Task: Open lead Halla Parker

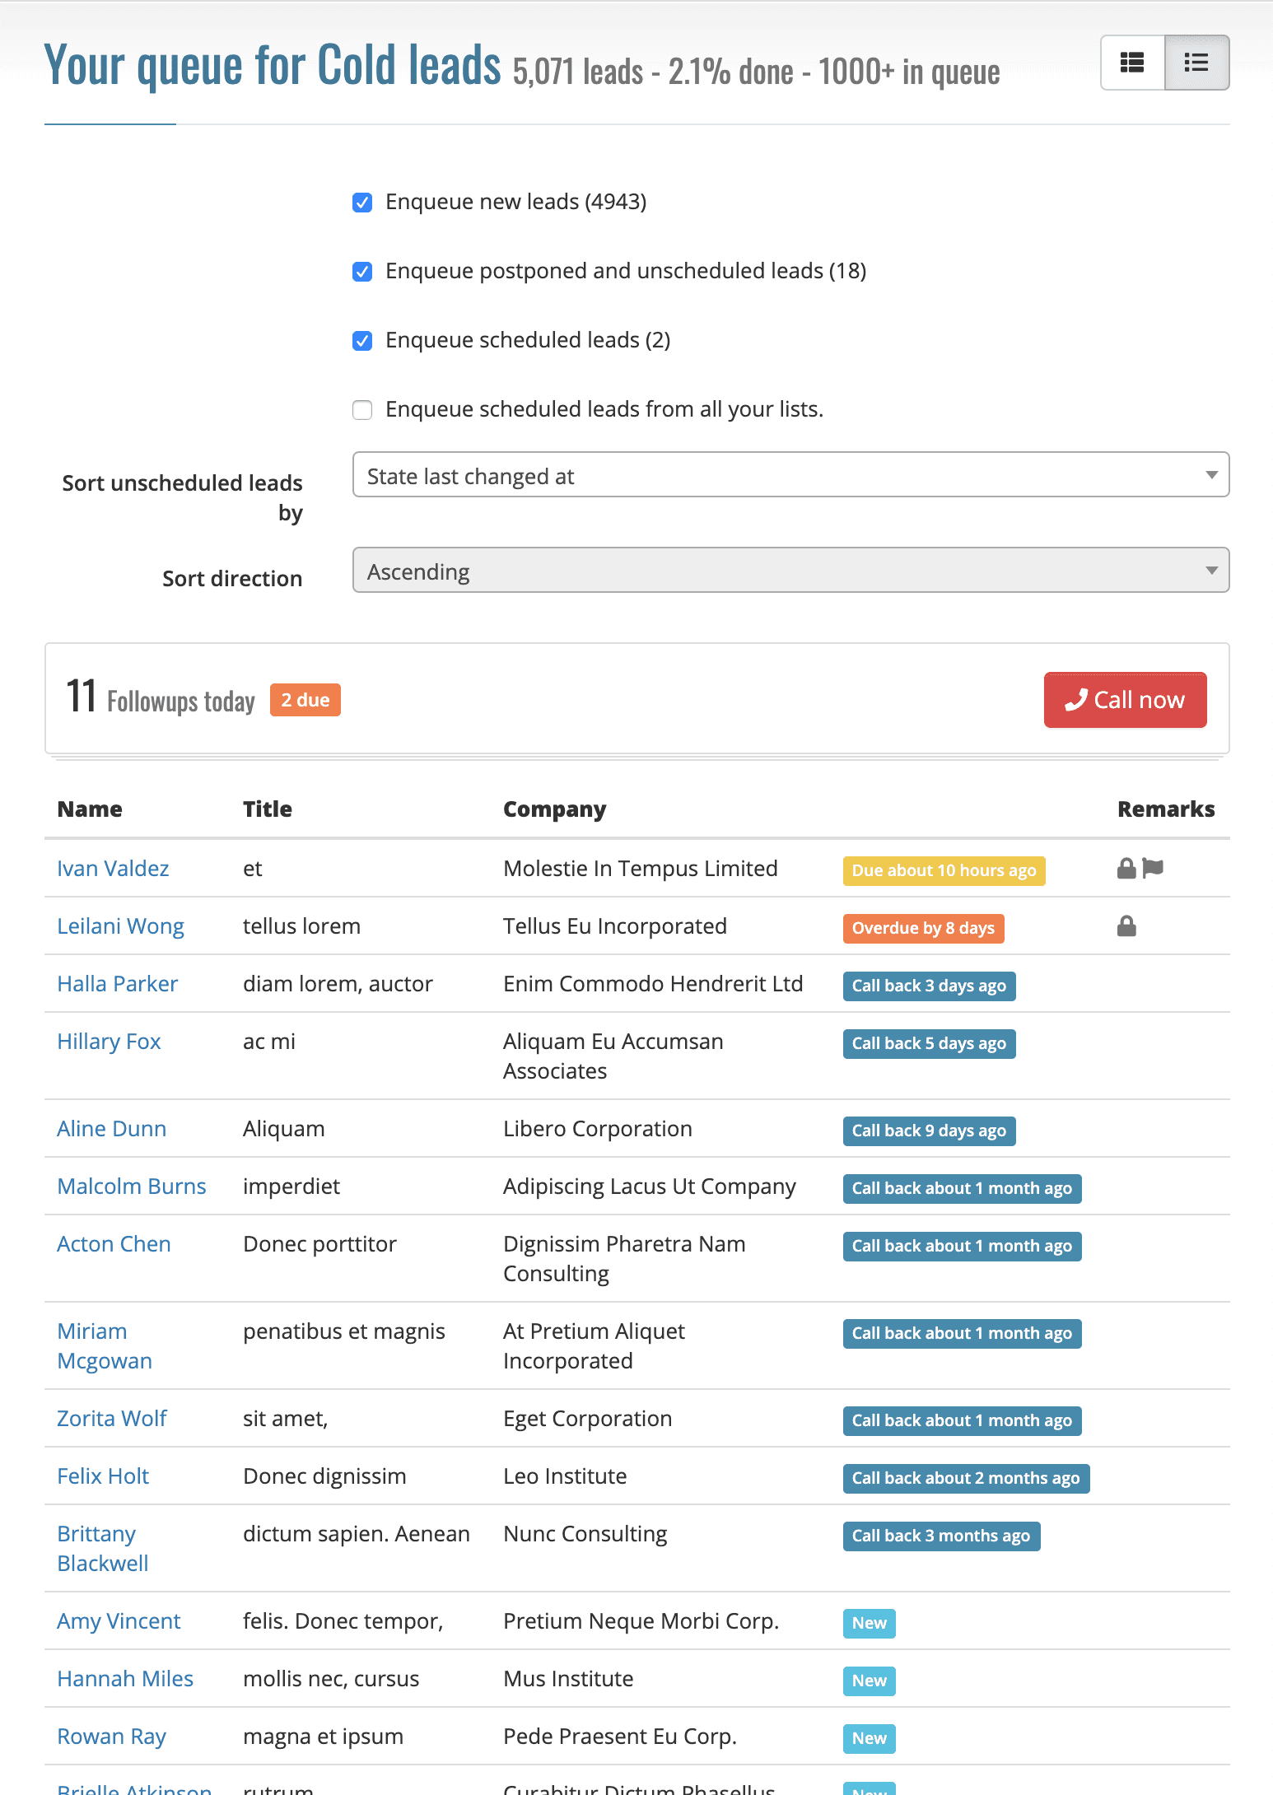Action: click(118, 984)
